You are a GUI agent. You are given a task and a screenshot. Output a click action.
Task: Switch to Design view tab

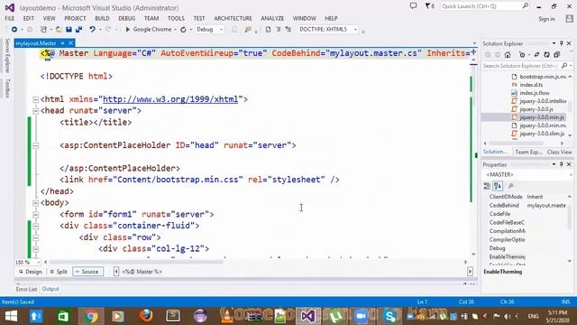31,272
